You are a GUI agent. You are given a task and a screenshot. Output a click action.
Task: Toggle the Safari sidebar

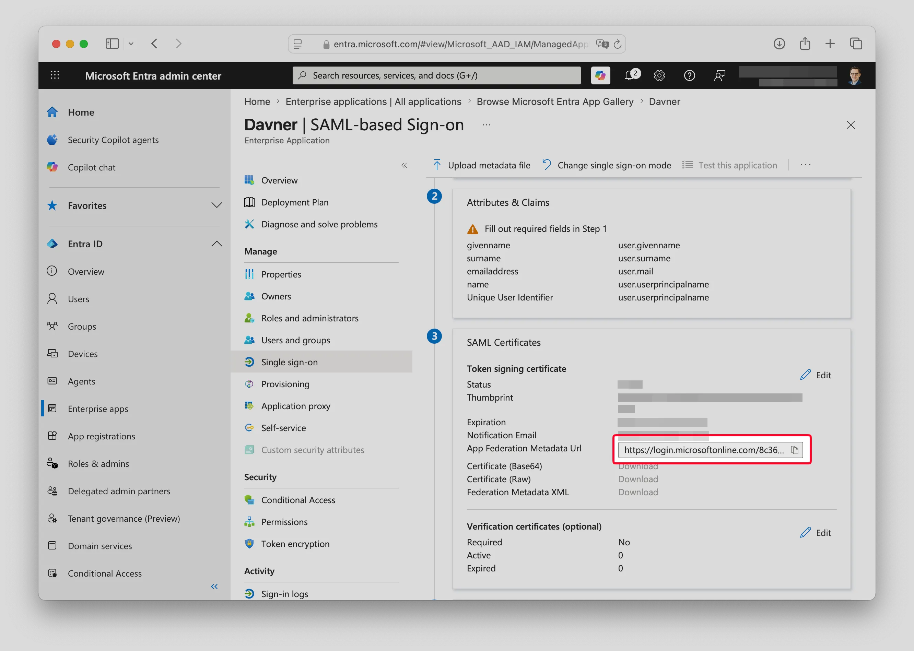click(112, 44)
